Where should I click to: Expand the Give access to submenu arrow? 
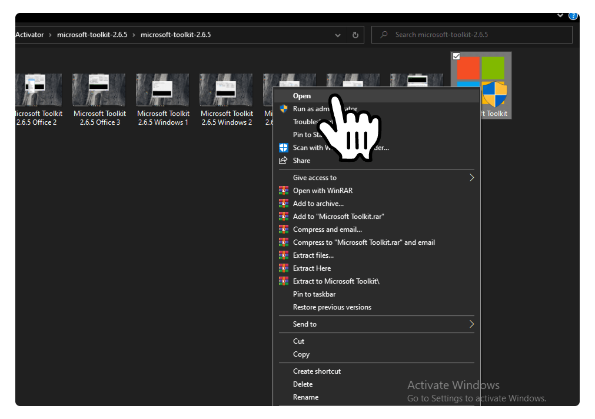pyautogui.click(x=471, y=178)
